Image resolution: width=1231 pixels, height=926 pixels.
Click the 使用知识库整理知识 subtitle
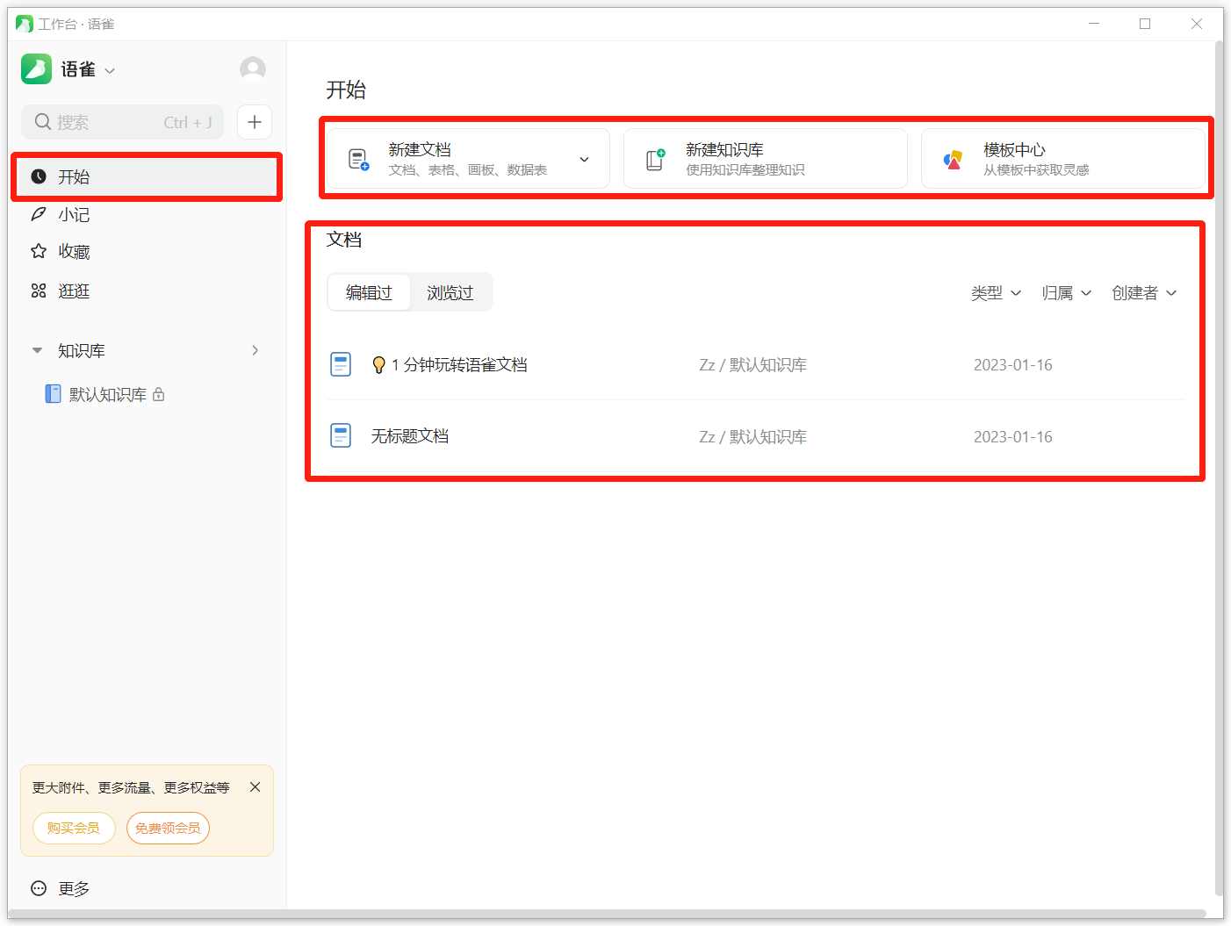(x=745, y=170)
